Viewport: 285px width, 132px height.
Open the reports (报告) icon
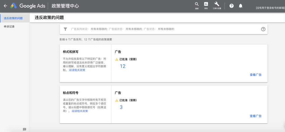pyautogui.click(x=206, y=5)
